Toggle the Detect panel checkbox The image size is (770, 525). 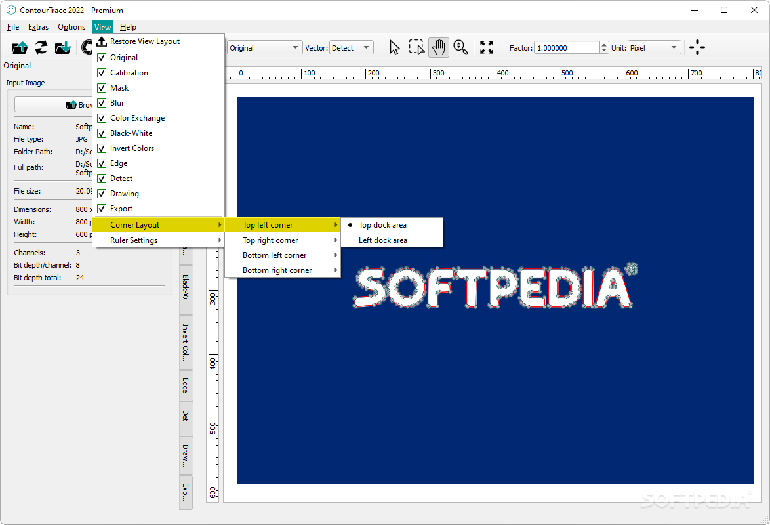[x=102, y=178]
